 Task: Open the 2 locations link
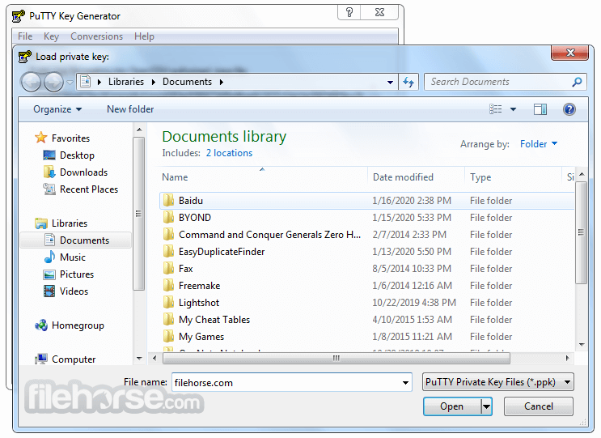pos(229,153)
